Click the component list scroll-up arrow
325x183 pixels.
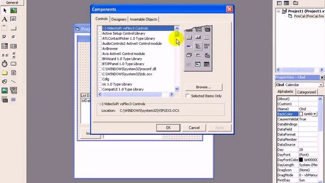177,28
